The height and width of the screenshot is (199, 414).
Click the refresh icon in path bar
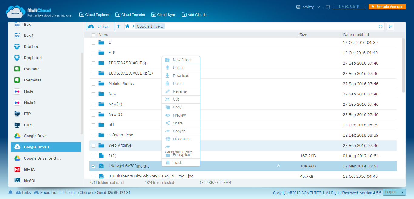click(x=381, y=27)
